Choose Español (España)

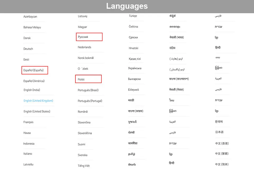[33, 70]
